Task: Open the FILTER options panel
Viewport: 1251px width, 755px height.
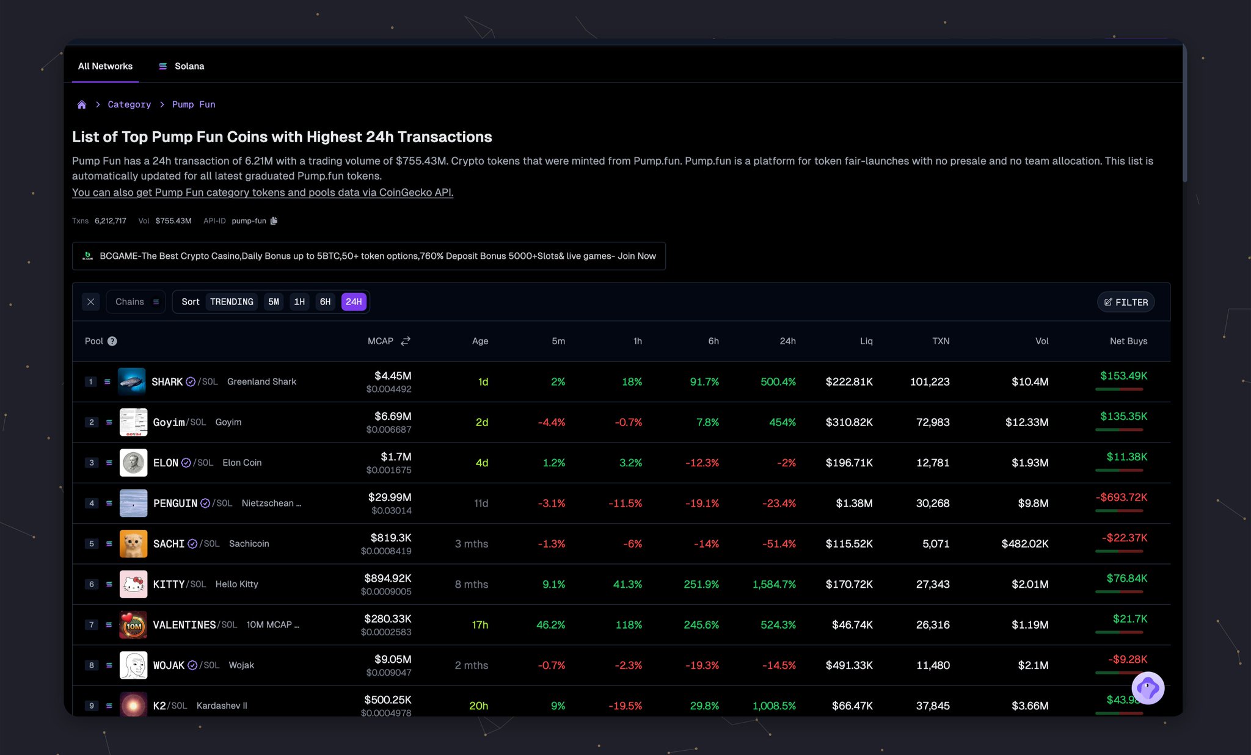Action: [x=1126, y=302]
